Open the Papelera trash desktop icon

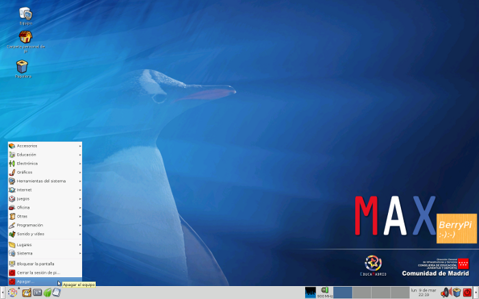coord(23,66)
